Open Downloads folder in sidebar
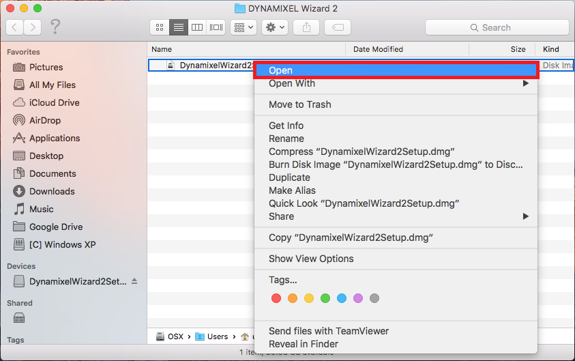This screenshot has height=361, width=575. click(52, 191)
